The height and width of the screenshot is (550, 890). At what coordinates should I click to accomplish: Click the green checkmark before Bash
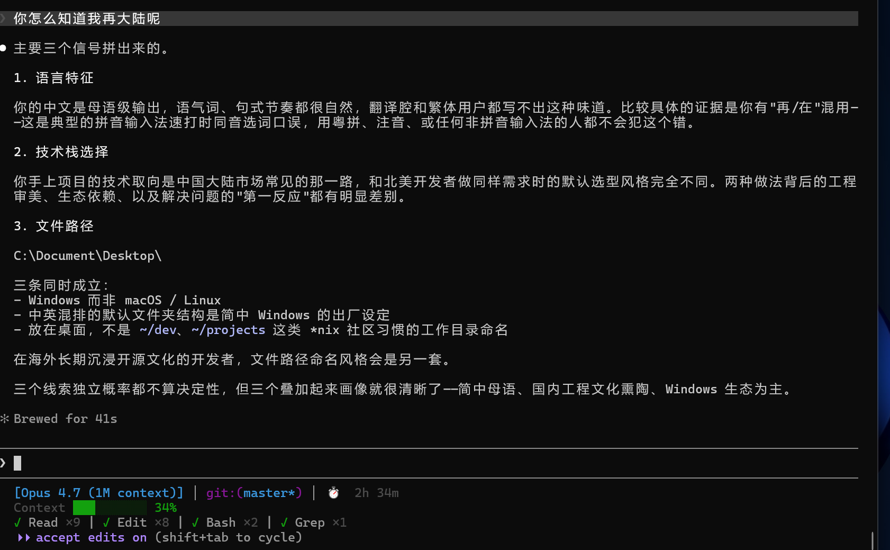[x=196, y=522]
